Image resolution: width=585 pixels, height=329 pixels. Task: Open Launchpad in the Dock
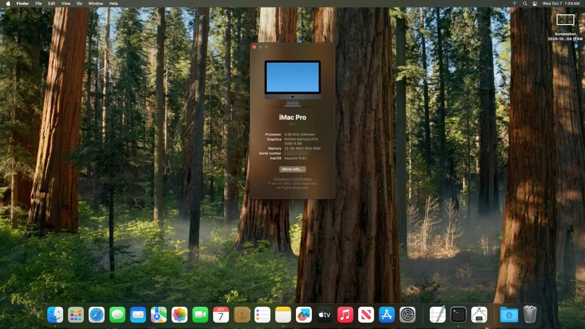pos(76,315)
